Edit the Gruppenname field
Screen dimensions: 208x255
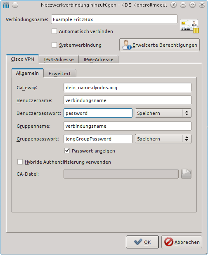coord(128,126)
